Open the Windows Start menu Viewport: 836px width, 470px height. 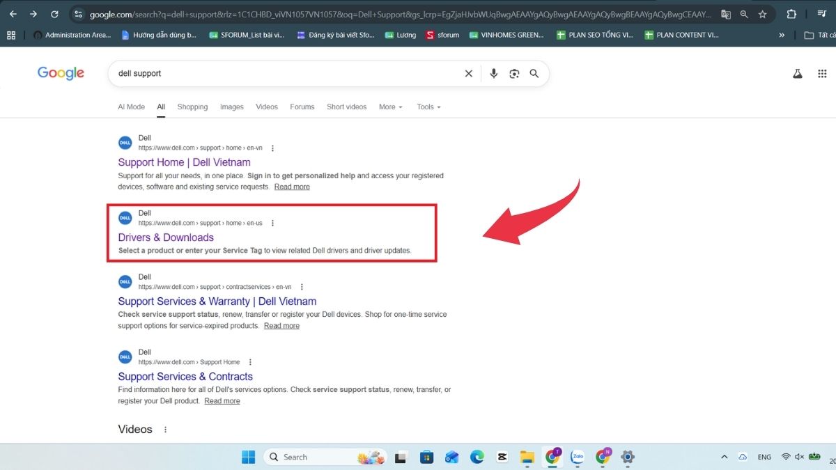click(x=248, y=457)
